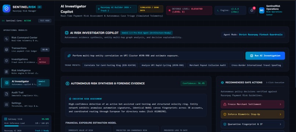Viewport: 296px width, 132px height.
Task: Select Merchant Payout Collusion Audit preset
Action: coord(207,65)
